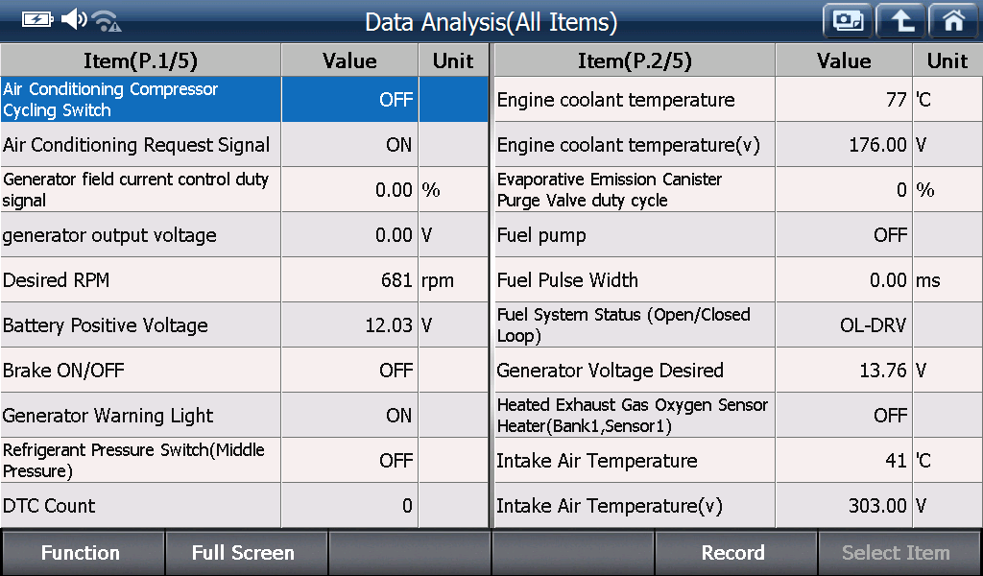This screenshot has width=983, height=576.
Task: Select the Battery Positive Voltage row
Action: (245, 325)
